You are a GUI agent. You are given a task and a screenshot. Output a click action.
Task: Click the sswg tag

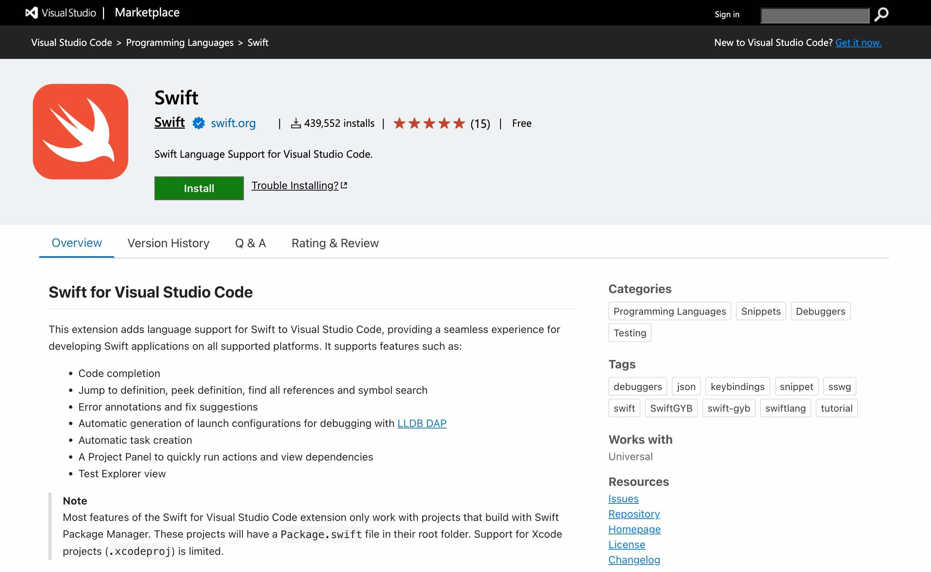click(x=840, y=387)
